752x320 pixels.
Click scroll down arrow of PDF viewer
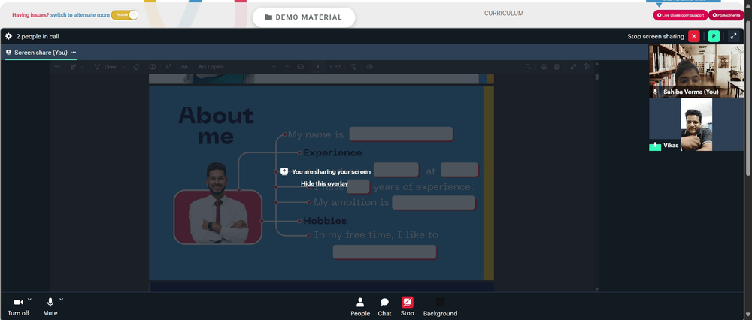pos(596,289)
